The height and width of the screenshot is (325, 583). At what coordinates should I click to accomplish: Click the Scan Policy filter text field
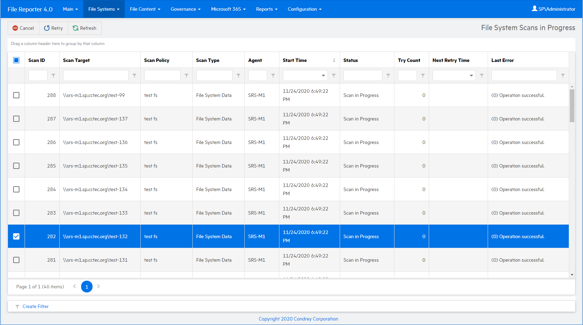[162, 75]
